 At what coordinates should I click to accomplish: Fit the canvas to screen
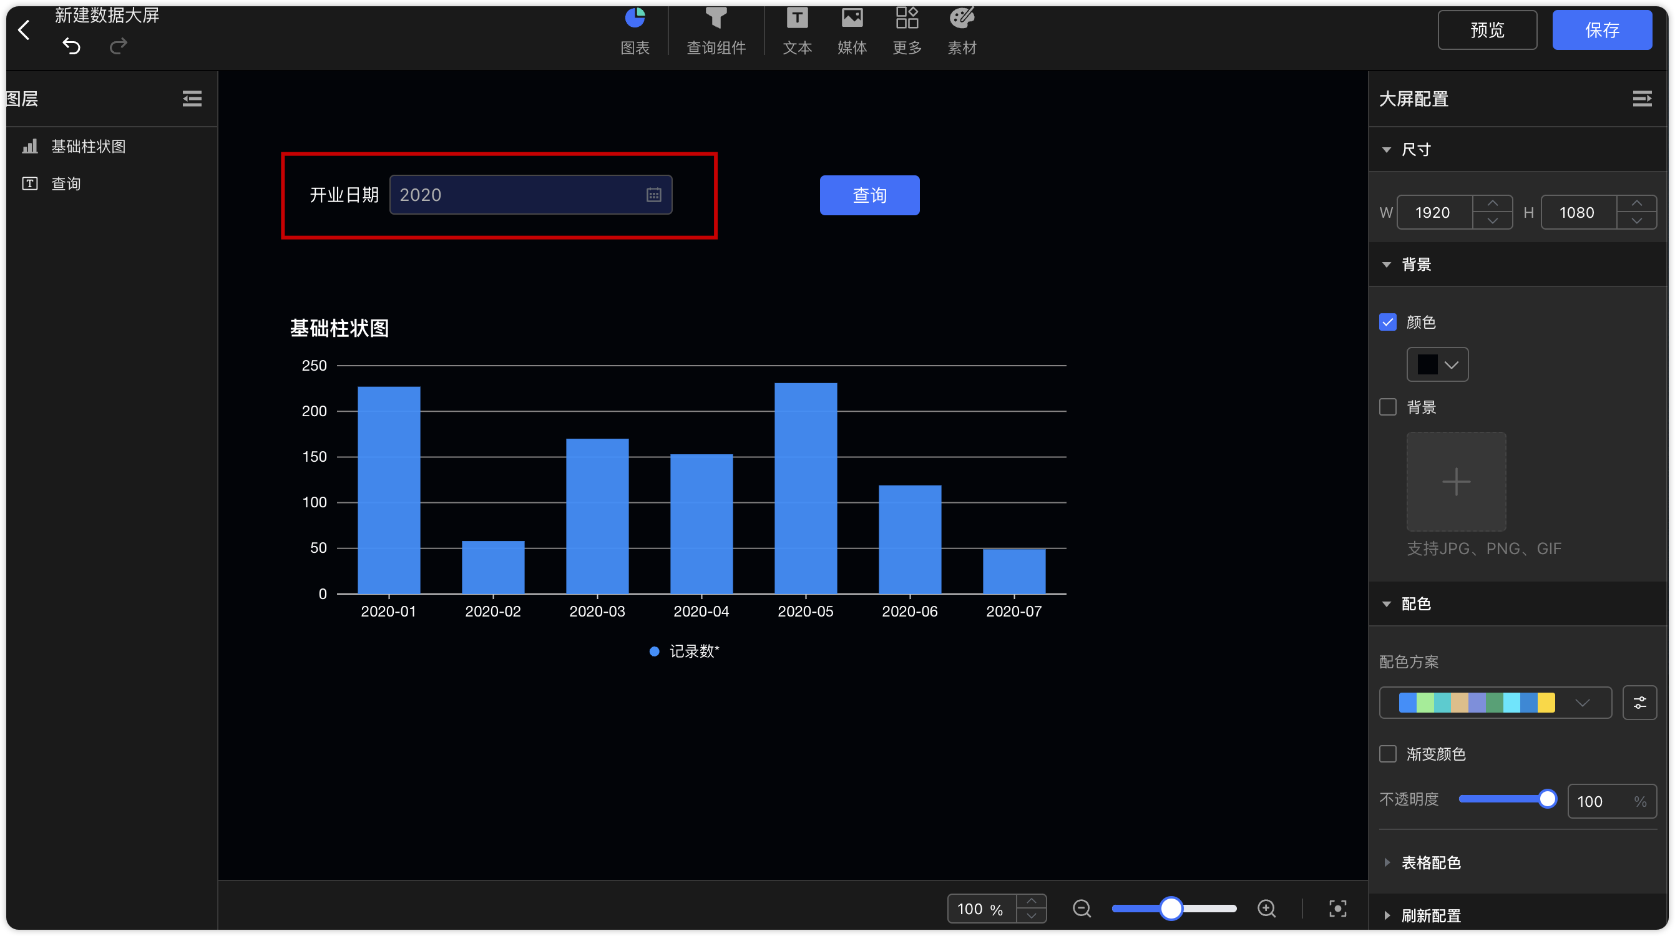pos(1337,908)
